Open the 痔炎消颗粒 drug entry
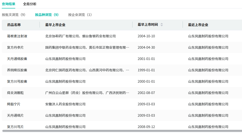Viewport: 242px width, 136px height. (x=15, y=93)
